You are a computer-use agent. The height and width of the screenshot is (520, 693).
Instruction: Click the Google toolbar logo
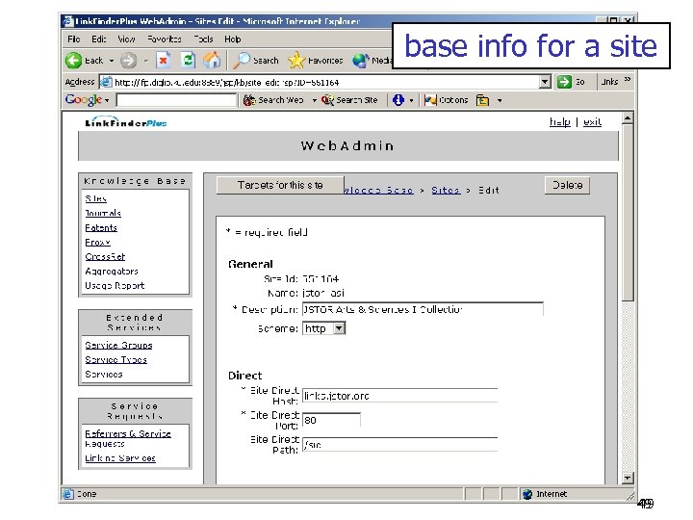84,100
